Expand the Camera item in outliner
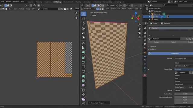Viewport: 193px width, 108px height. click(150, 14)
